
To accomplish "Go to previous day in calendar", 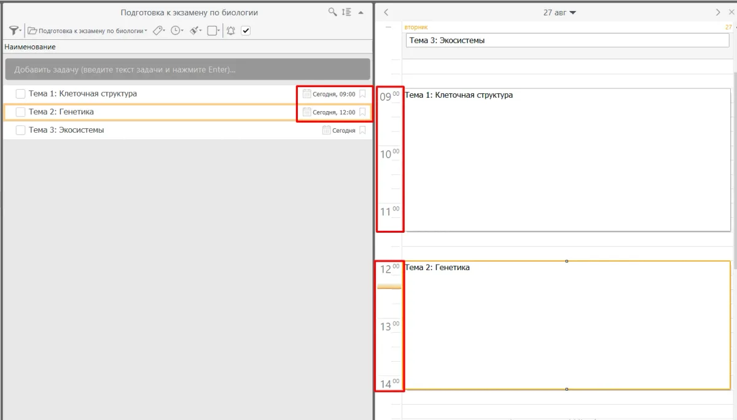I will pyautogui.click(x=386, y=12).
